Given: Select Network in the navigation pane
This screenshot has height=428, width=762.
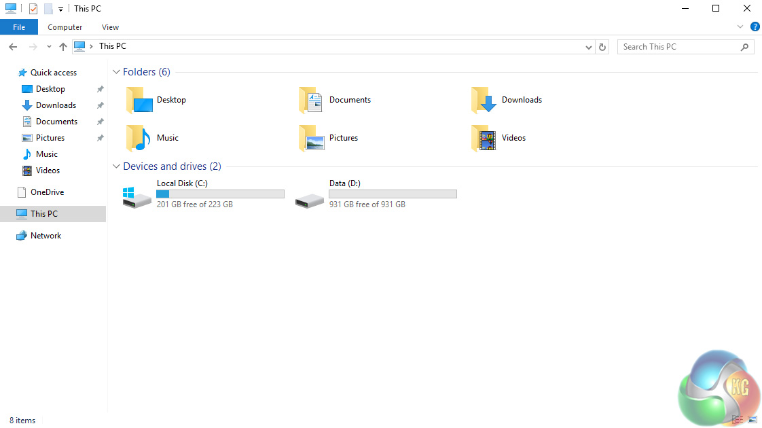Looking at the screenshot, I should (46, 236).
